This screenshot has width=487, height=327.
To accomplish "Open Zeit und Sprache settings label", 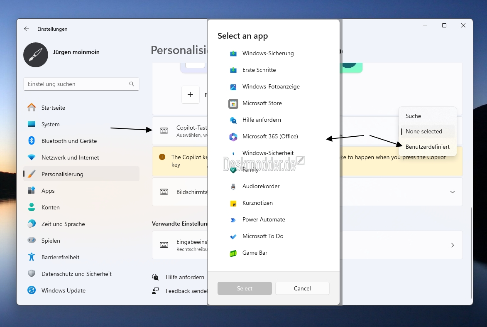I will pyautogui.click(x=63, y=224).
